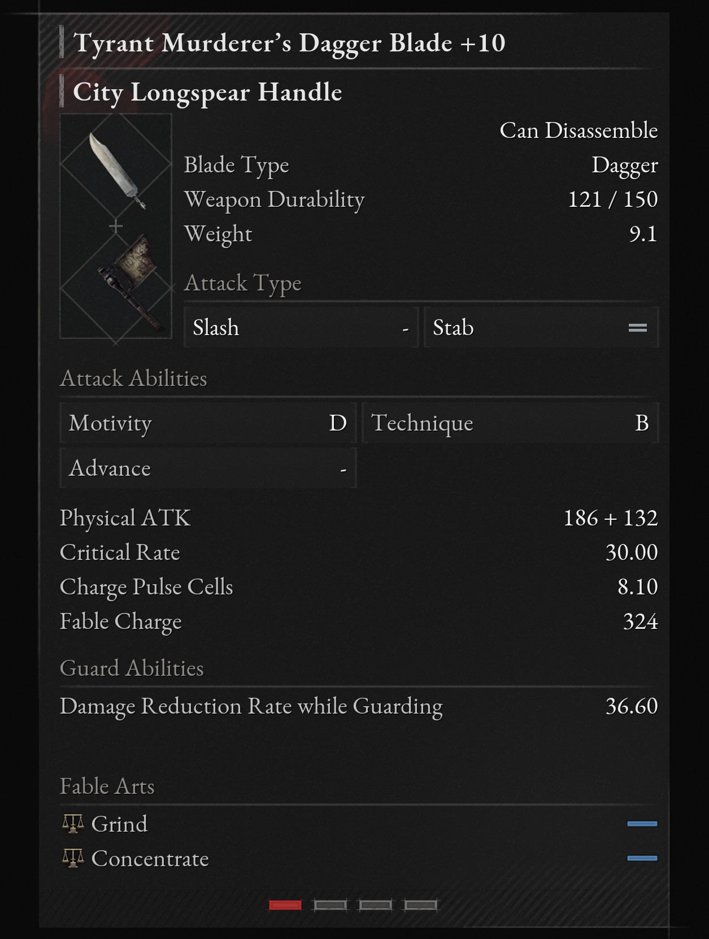Screen dimensions: 709x939
Task: Click the scales icon beside Concentrate
Action: pos(73,858)
